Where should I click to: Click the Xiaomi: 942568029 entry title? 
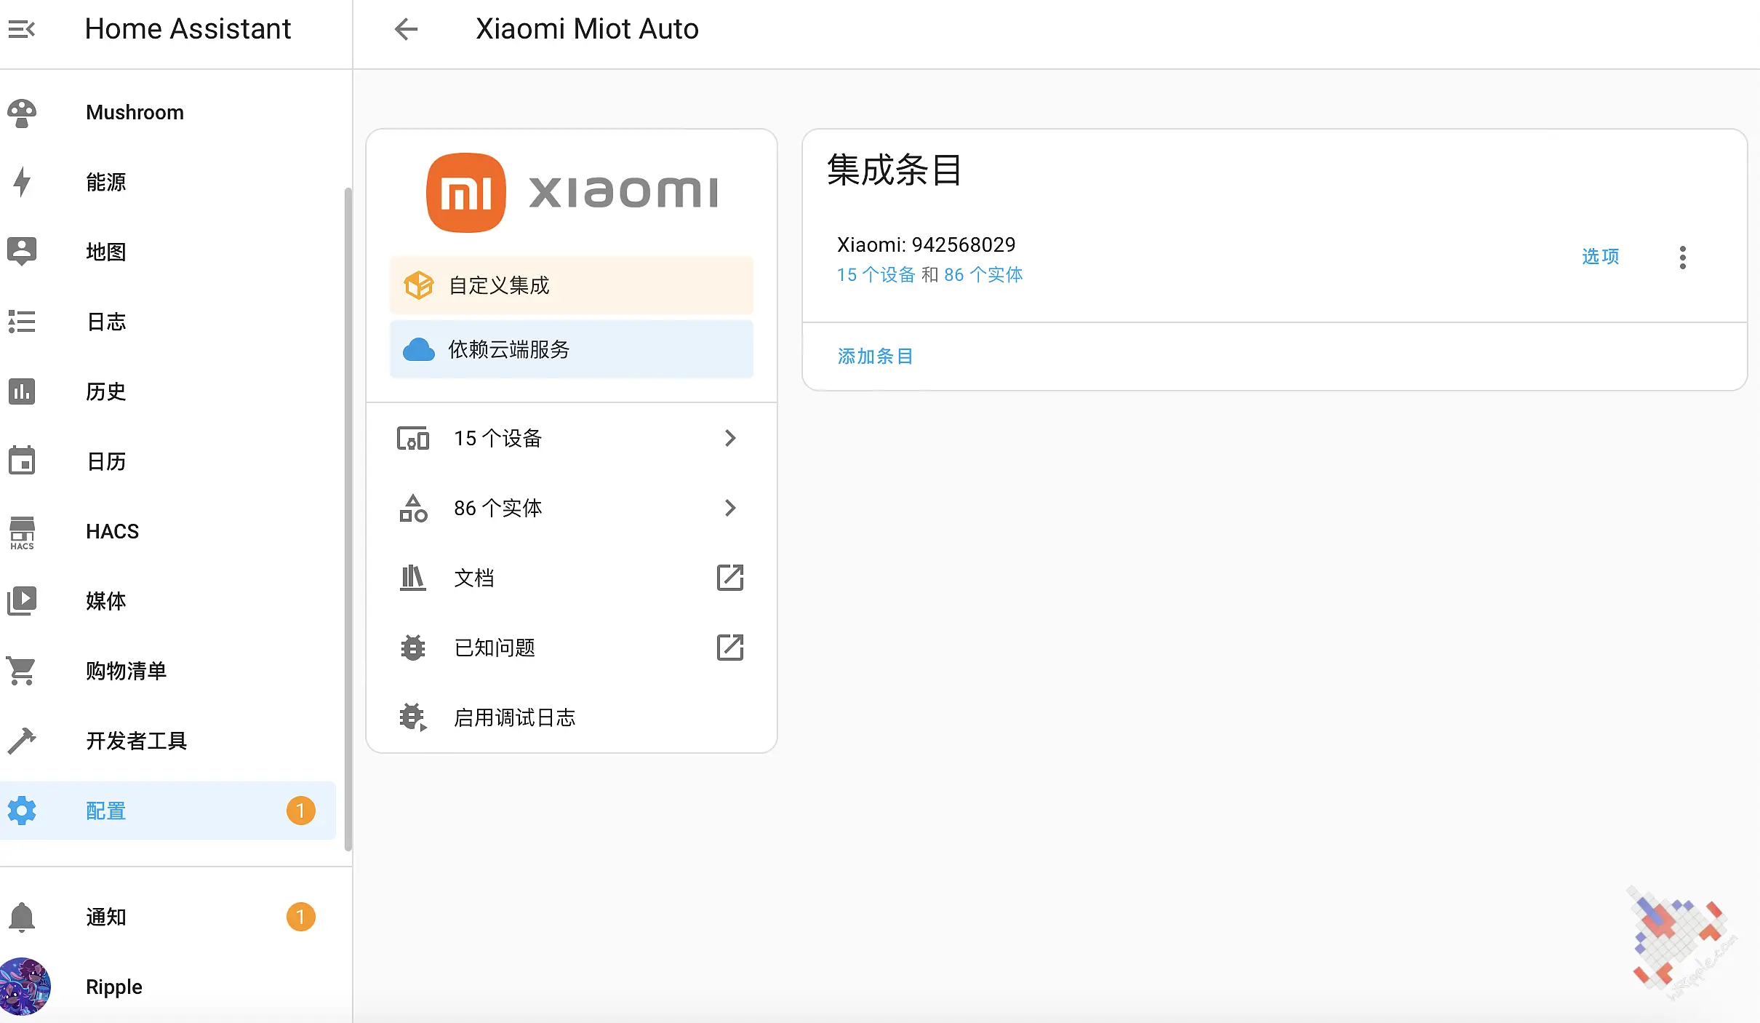926,244
